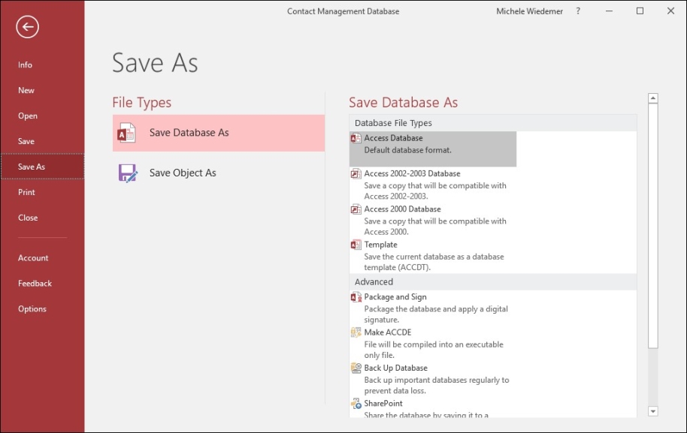
Task: Choose Access 2002-2003 Database label
Action: tap(412, 173)
